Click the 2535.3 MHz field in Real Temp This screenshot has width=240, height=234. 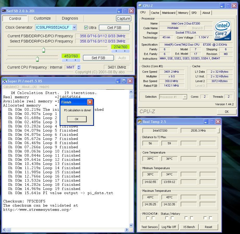[198, 130]
